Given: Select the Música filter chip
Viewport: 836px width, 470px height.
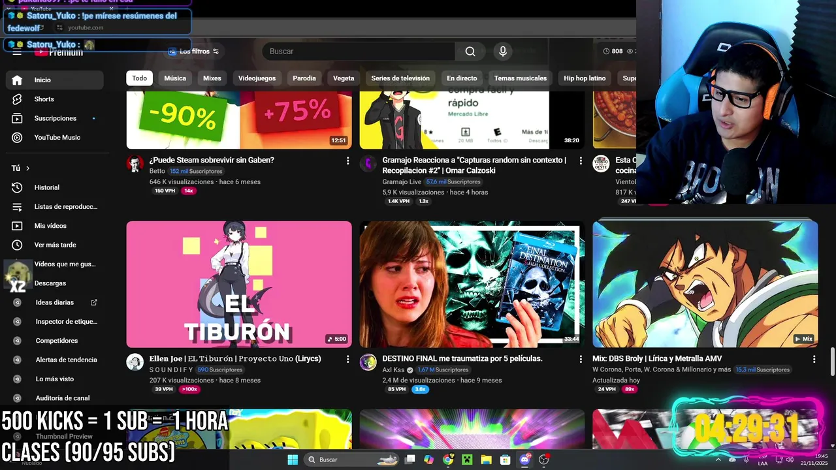Looking at the screenshot, I should (x=175, y=78).
